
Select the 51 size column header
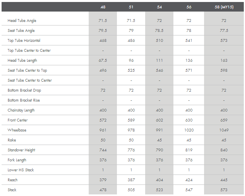click(x=131, y=7)
